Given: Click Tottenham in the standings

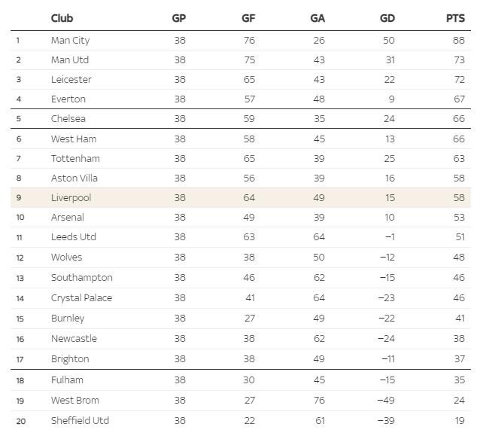Looking at the screenshot, I should pyautogui.click(x=75, y=158).
